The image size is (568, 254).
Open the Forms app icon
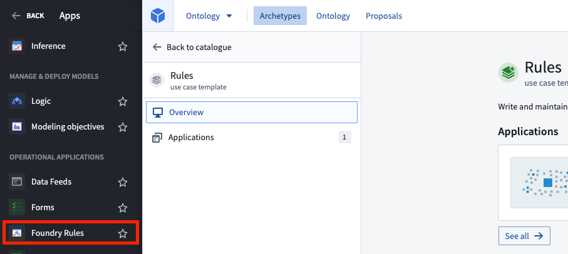(17, 207)
